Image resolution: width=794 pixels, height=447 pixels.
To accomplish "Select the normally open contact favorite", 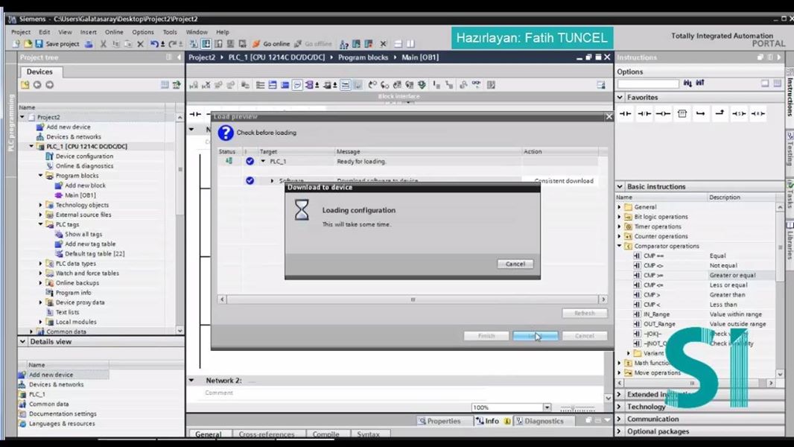I will (626, 113).
